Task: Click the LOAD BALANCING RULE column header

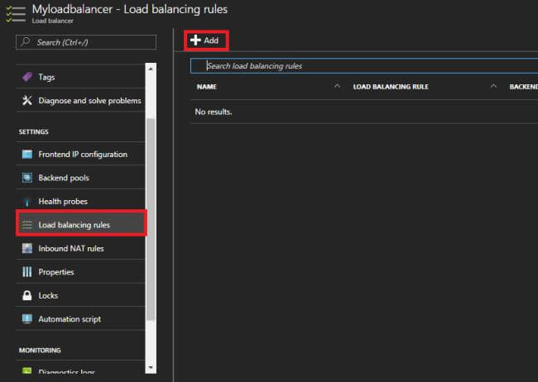Action: point(391,87)
